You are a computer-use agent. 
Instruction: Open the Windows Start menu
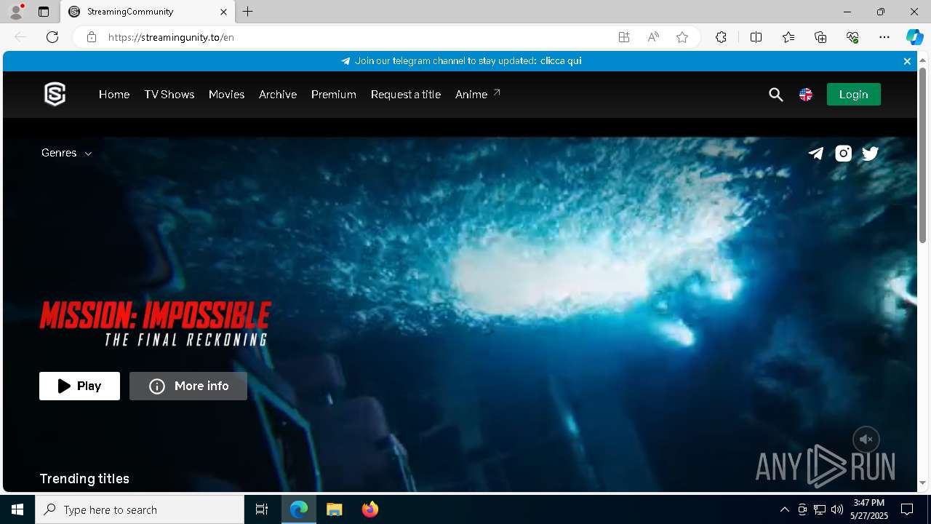click(17, 509)
